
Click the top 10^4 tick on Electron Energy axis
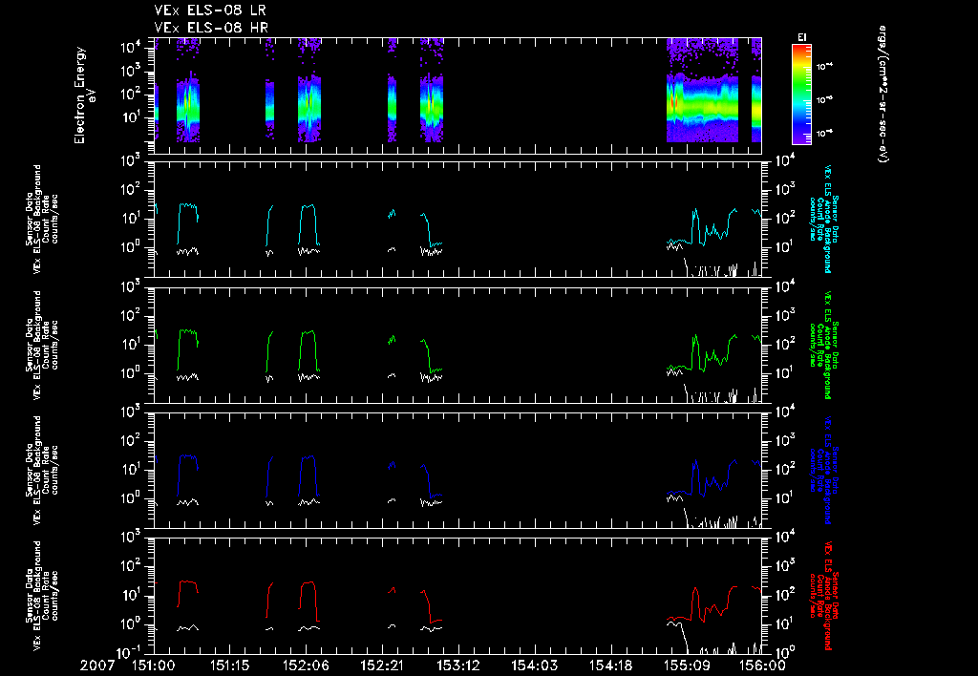tap(130, 49)
